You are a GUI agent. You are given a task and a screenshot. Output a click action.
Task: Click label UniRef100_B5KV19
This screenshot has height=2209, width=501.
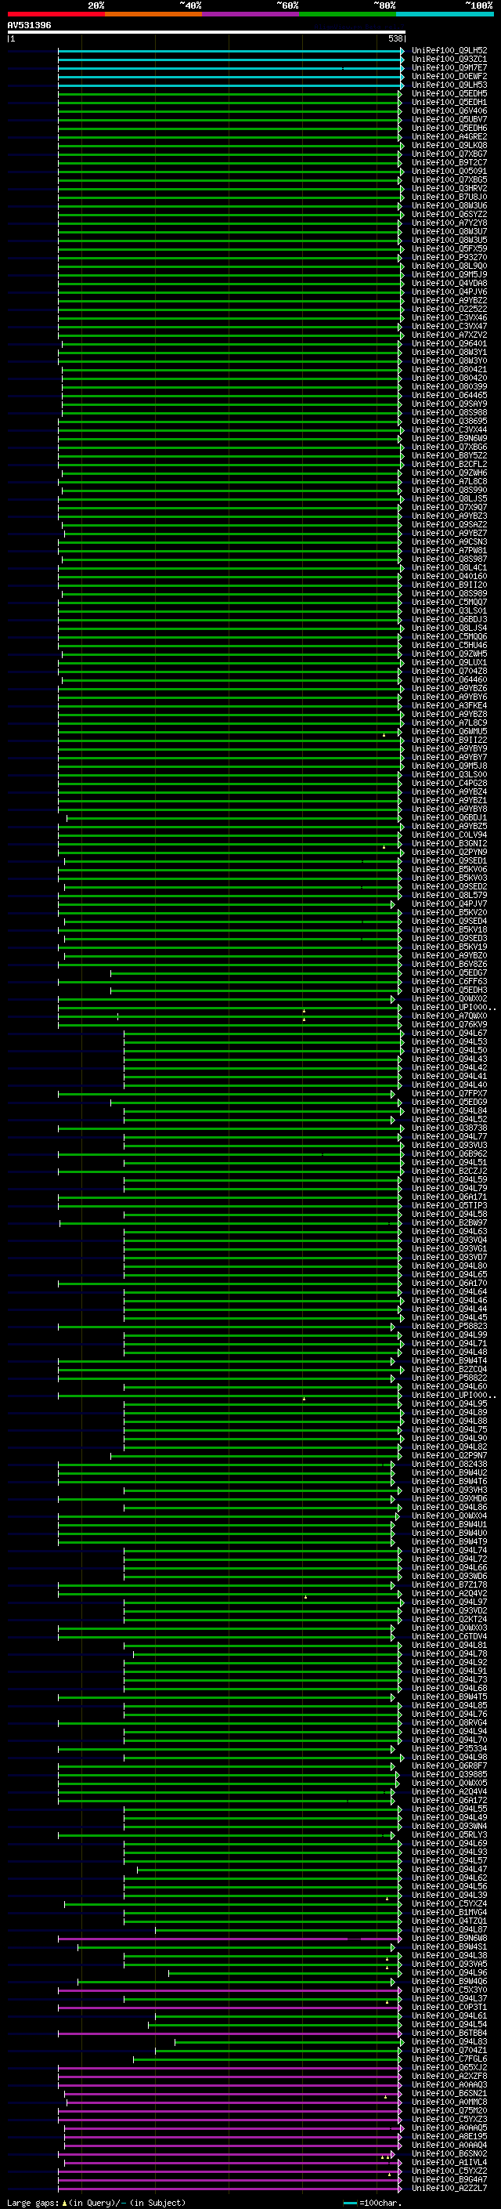449,947
